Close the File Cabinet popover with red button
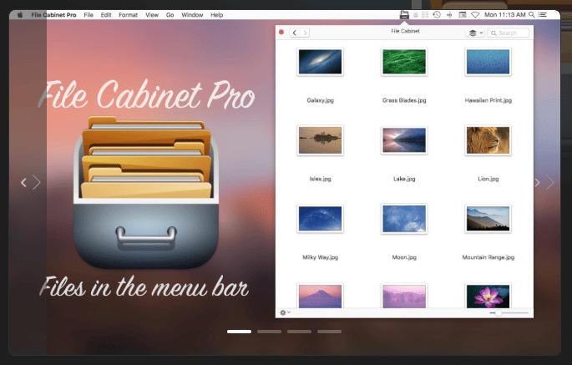The height and width of the screenshot is (365, 572). point(281,32)
